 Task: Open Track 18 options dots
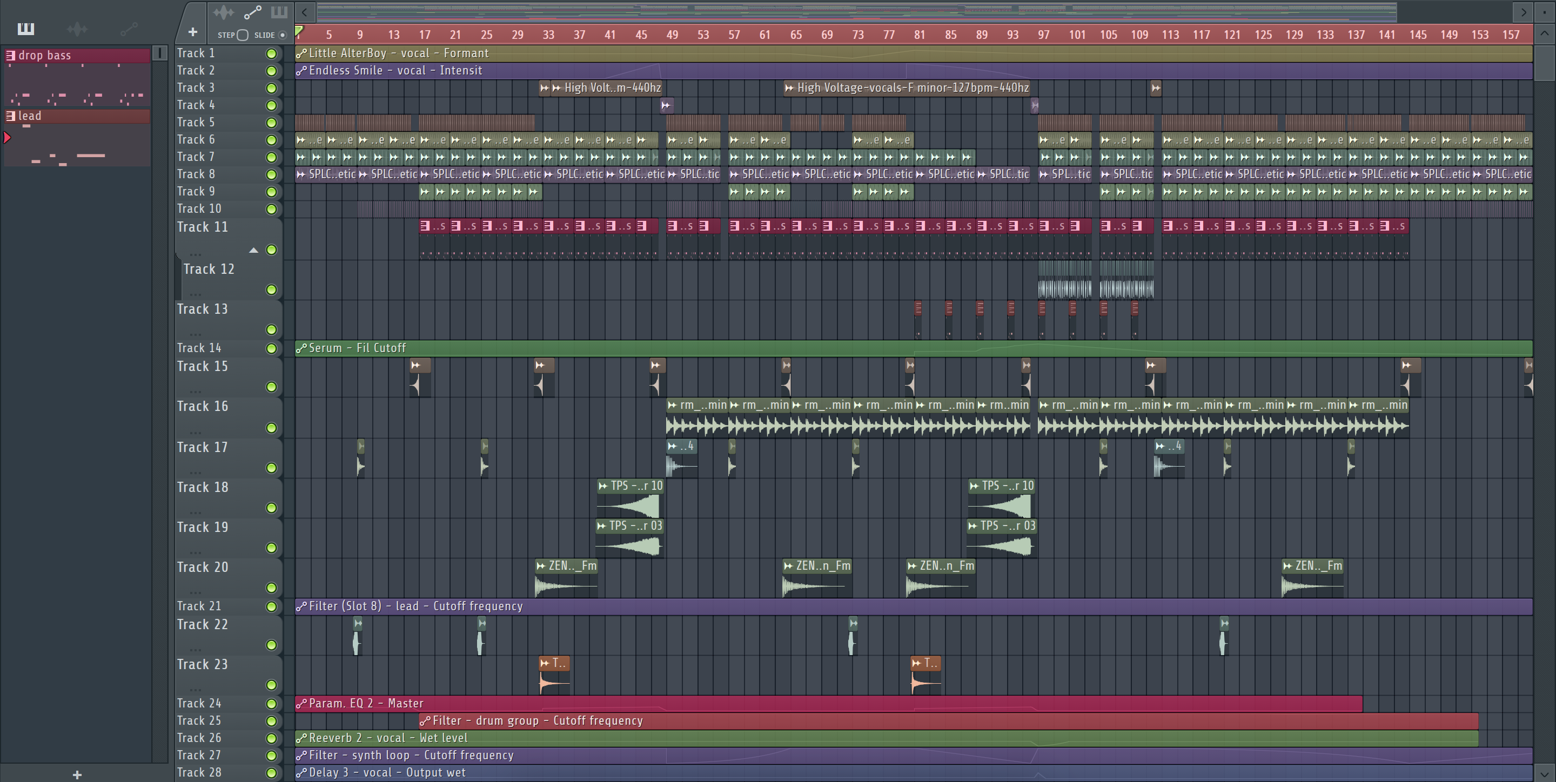[195, 513]
